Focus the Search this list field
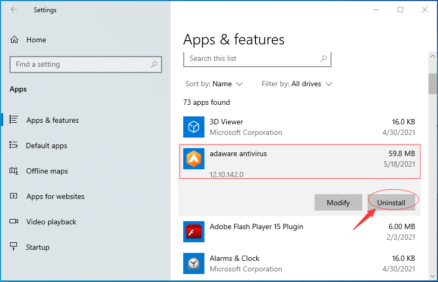This screenshot has width=438, height=282. click(x=257, y=59)
